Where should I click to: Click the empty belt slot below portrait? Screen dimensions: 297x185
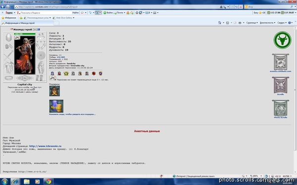25,78
